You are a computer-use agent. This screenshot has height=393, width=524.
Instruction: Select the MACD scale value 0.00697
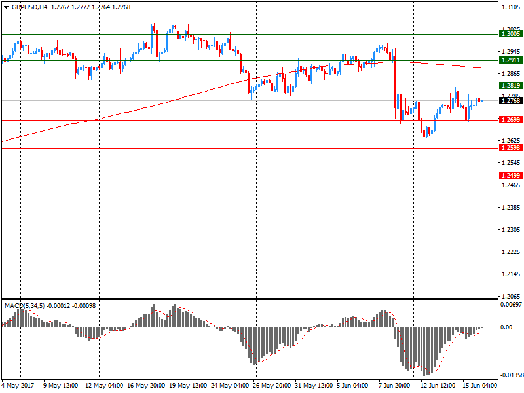[x=511, y=305]
